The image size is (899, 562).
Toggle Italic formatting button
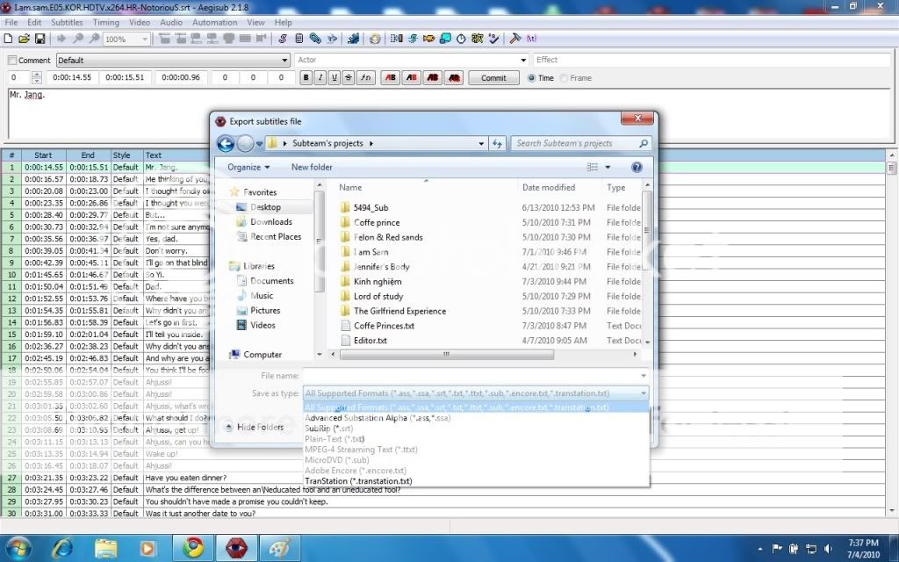click(x=320, y=77)
